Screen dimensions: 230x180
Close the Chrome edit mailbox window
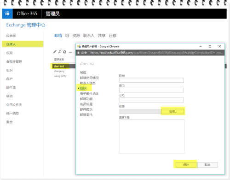(x=219, y=46)
